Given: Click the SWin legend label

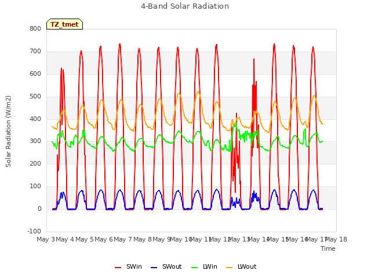Looking at the screenshot, I should click(134, 266).
